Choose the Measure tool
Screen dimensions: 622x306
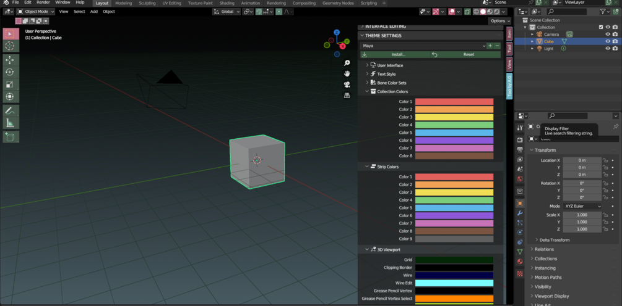[11, 123]
